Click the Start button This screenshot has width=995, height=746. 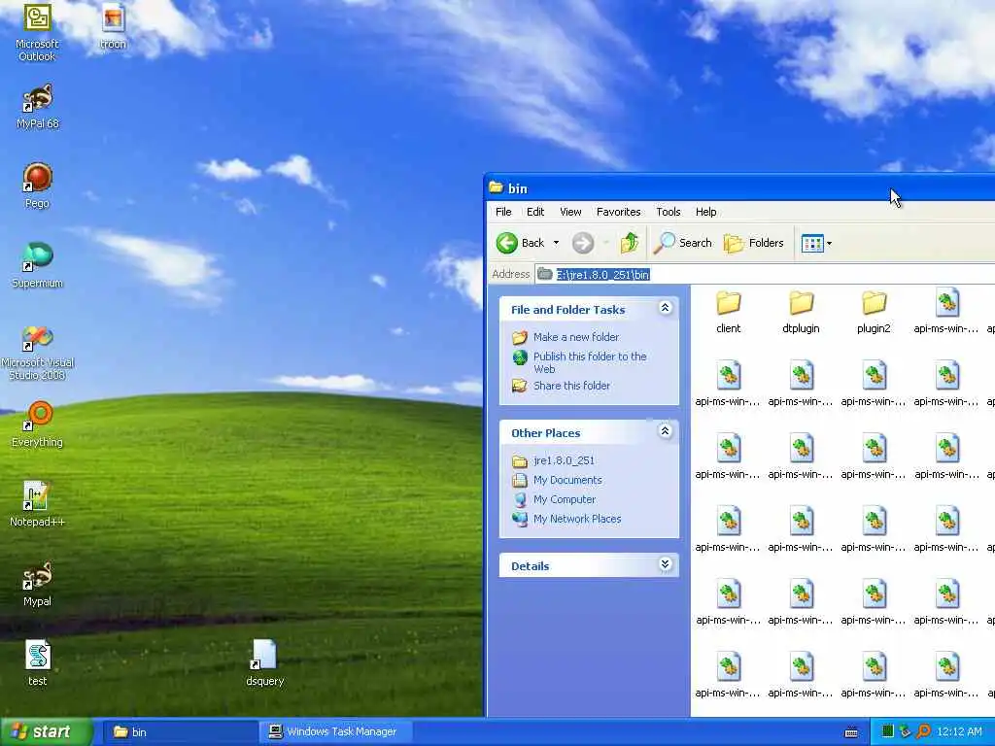coord(47,732)
